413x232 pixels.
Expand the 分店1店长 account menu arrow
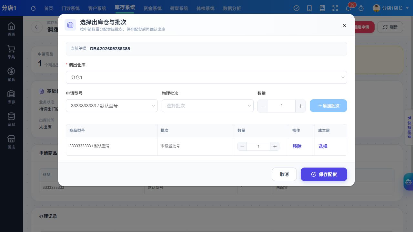point(407,8)
